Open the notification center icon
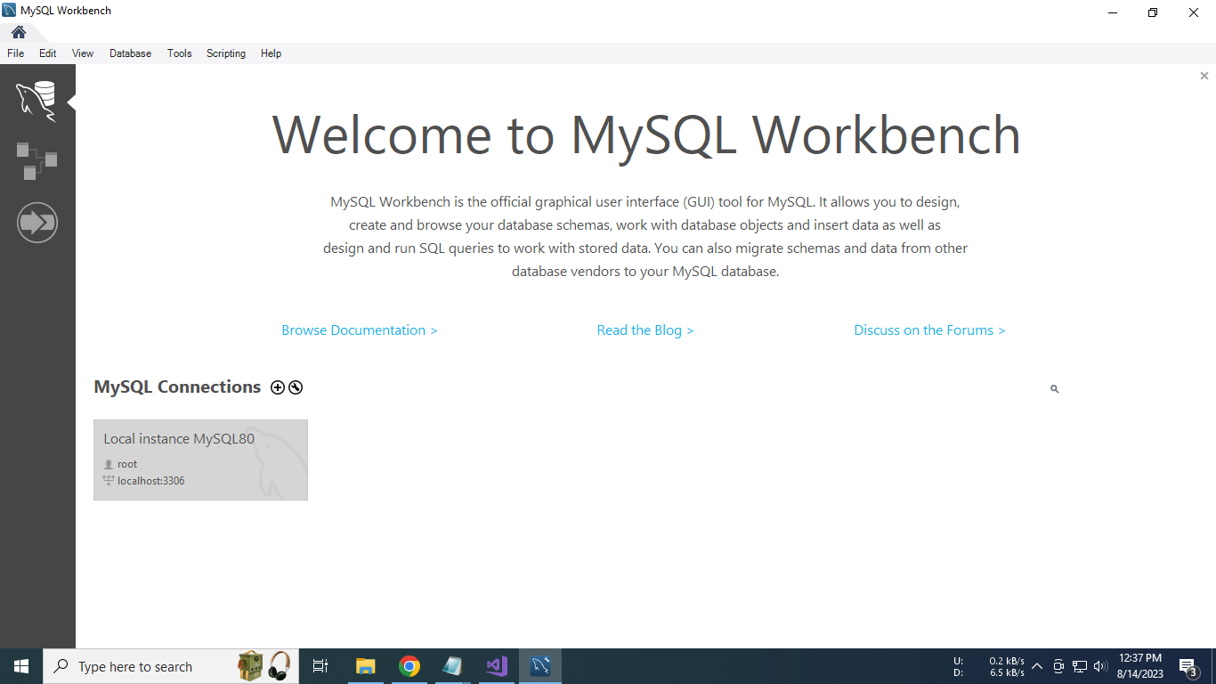The width and height of the screenshot is (1216, 684). point(1188,667)
